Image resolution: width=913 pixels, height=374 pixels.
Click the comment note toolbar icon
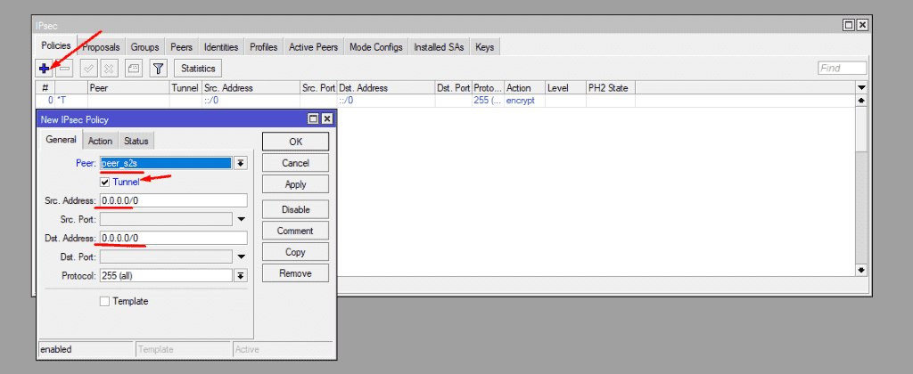point(133,68)
